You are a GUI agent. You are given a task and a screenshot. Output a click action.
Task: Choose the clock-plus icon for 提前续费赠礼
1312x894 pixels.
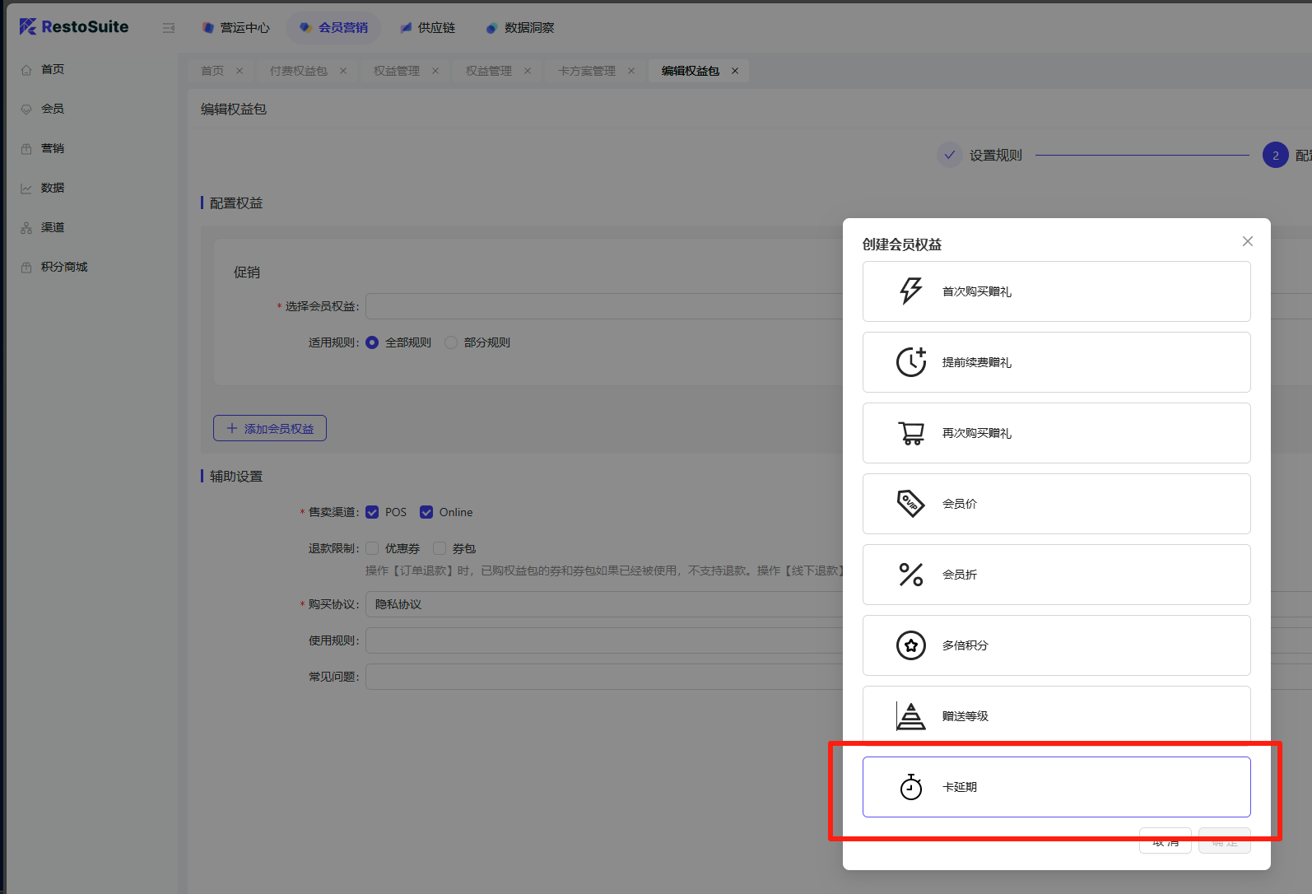[911, 362]
